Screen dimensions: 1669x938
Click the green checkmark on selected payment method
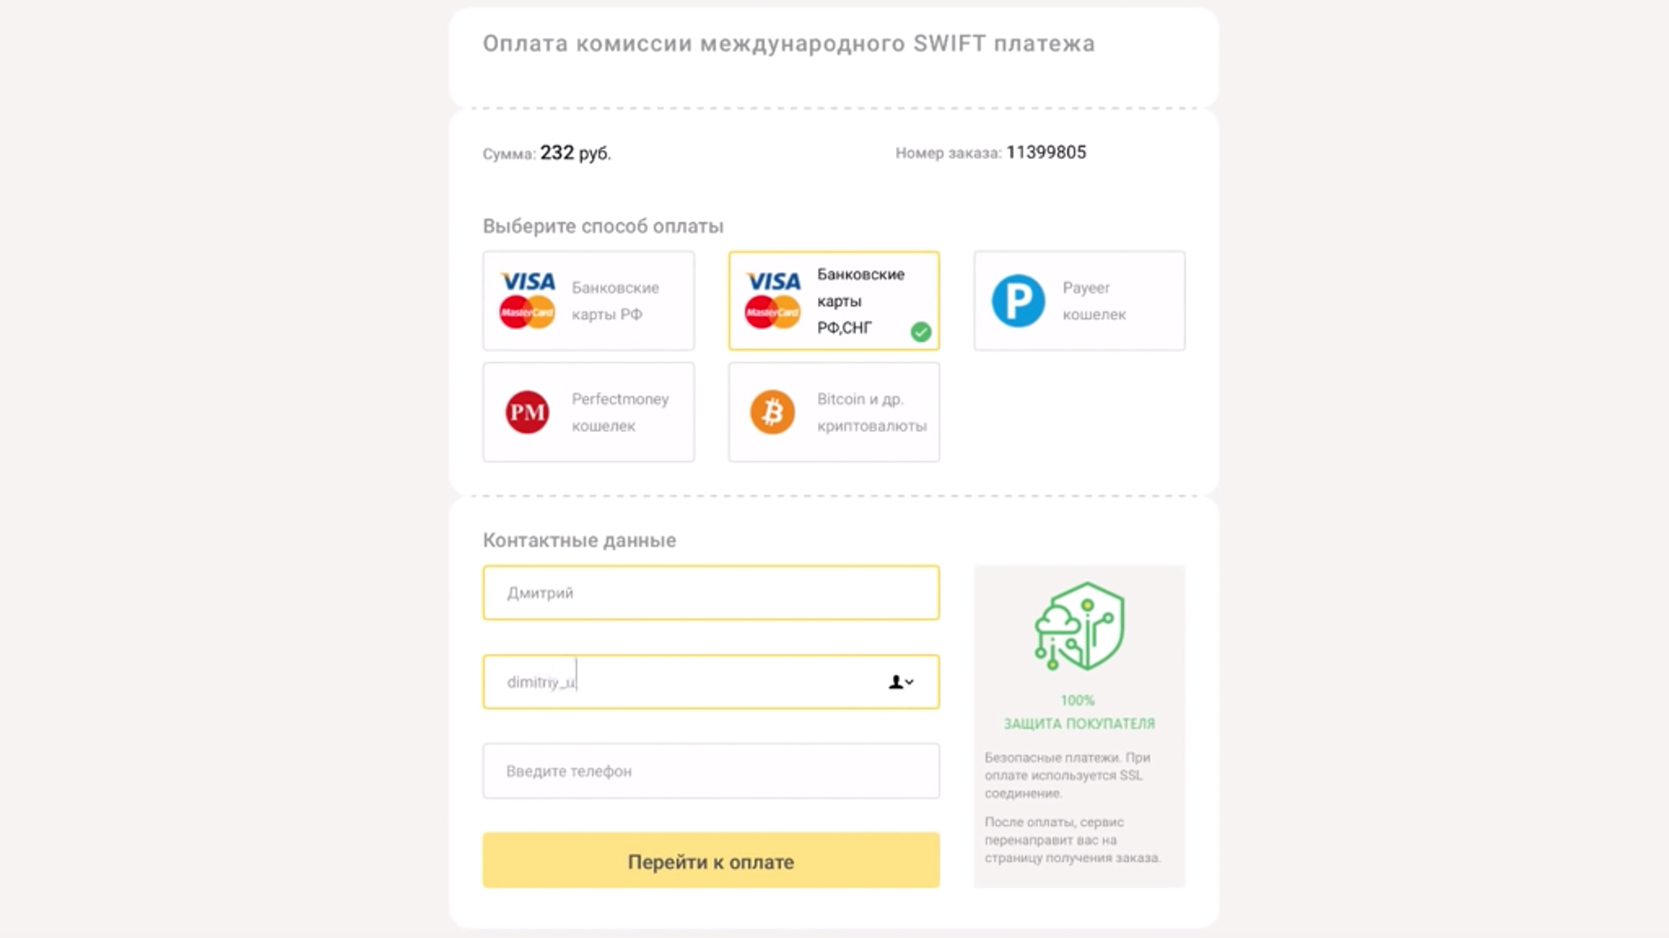pos(921,332)
